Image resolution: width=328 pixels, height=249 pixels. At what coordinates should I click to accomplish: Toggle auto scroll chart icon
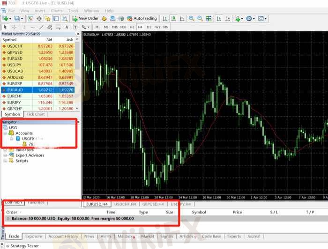[x=219, y=19]
